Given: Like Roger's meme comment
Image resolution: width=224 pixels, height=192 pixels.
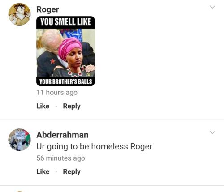Looking at the screenshot, I should point(43,106).
